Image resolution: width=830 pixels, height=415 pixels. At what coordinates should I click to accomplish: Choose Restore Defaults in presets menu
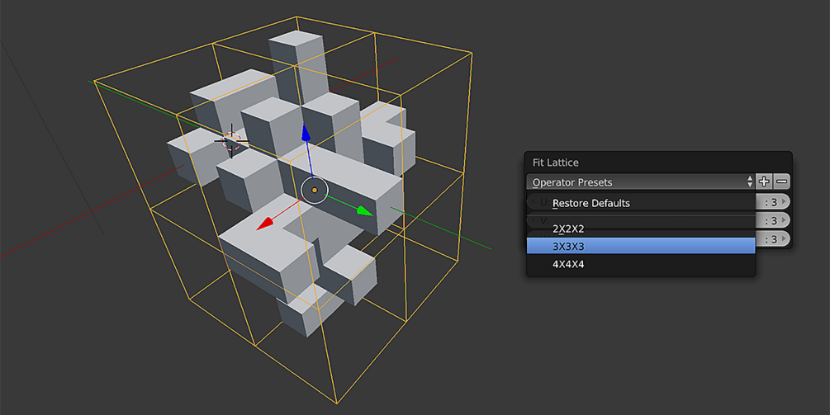click(x=641, y=203)
